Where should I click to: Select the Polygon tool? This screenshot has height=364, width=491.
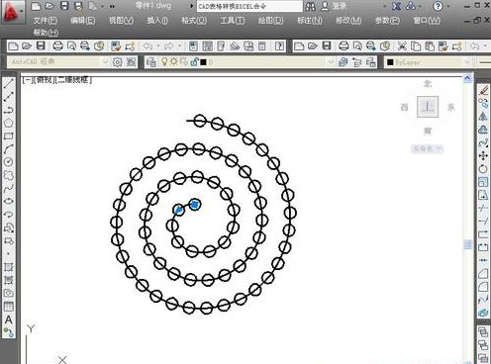click(9, 123)
